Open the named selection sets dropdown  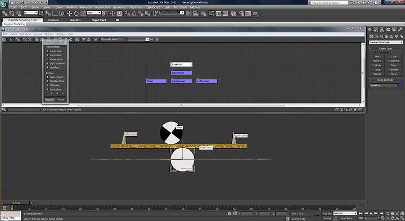tap(172, 12)
